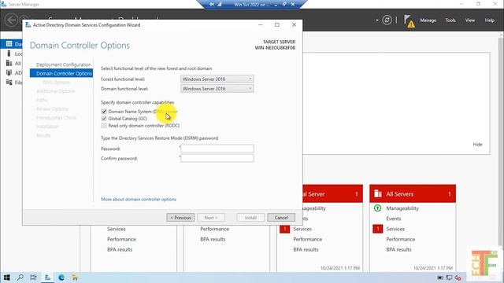Screen dimensions: 504x283
Task: Launch Microsoft Edge from taskbar
Action: coord(61,277)
